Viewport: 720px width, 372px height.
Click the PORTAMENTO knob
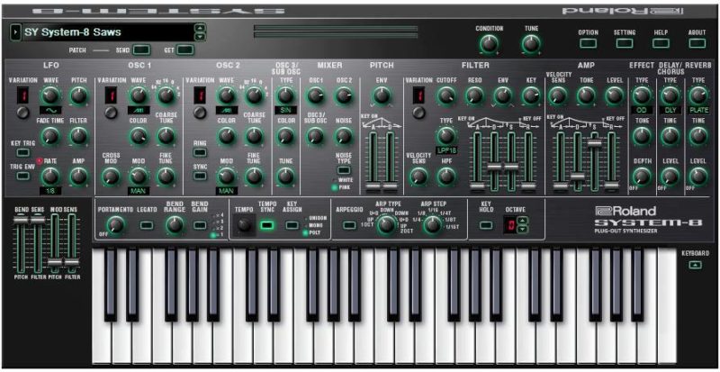click(115, 225)
